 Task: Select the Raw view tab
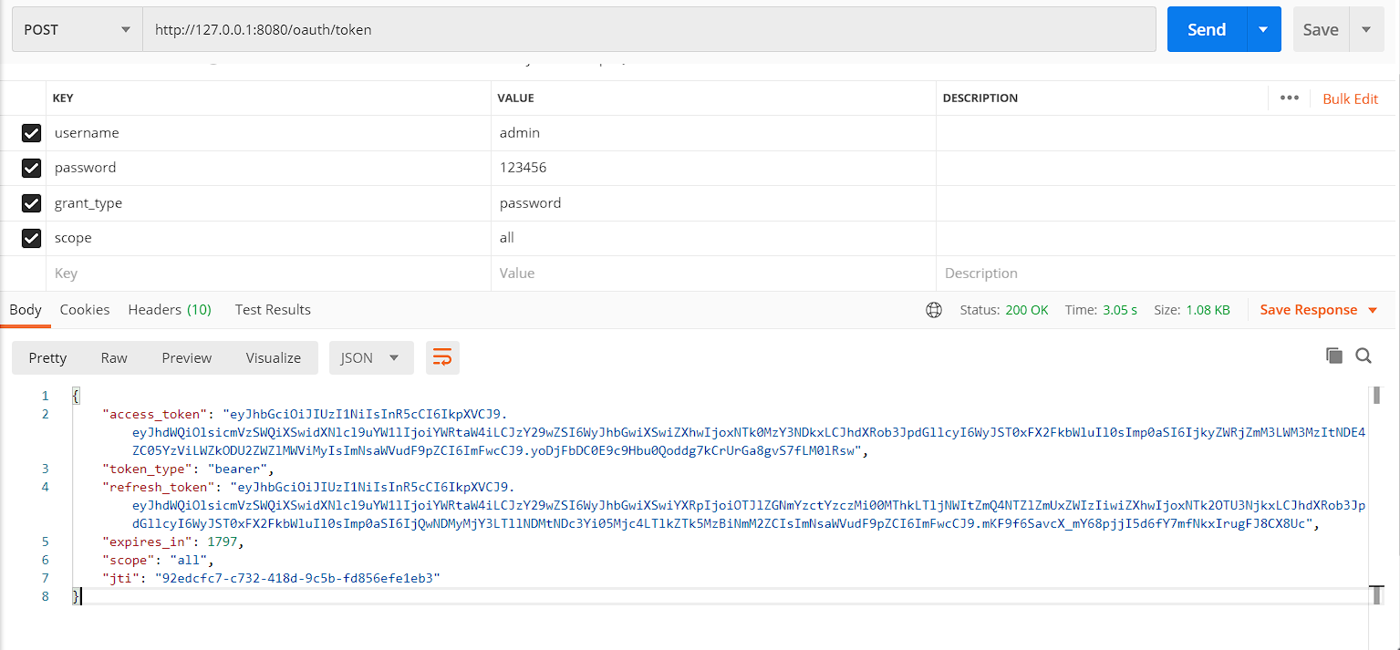pyautogui.click(x=114, y=357)
